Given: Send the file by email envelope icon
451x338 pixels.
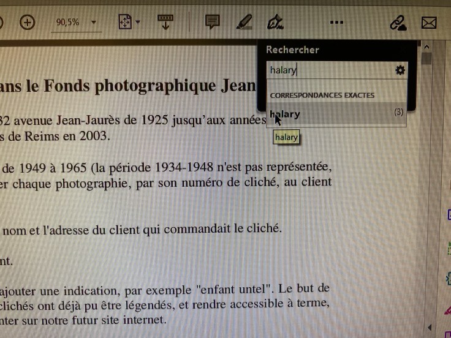Looking at the screenshot, I should click(429, 23).
